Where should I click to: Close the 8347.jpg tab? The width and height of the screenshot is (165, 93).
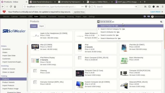[141, 2]
